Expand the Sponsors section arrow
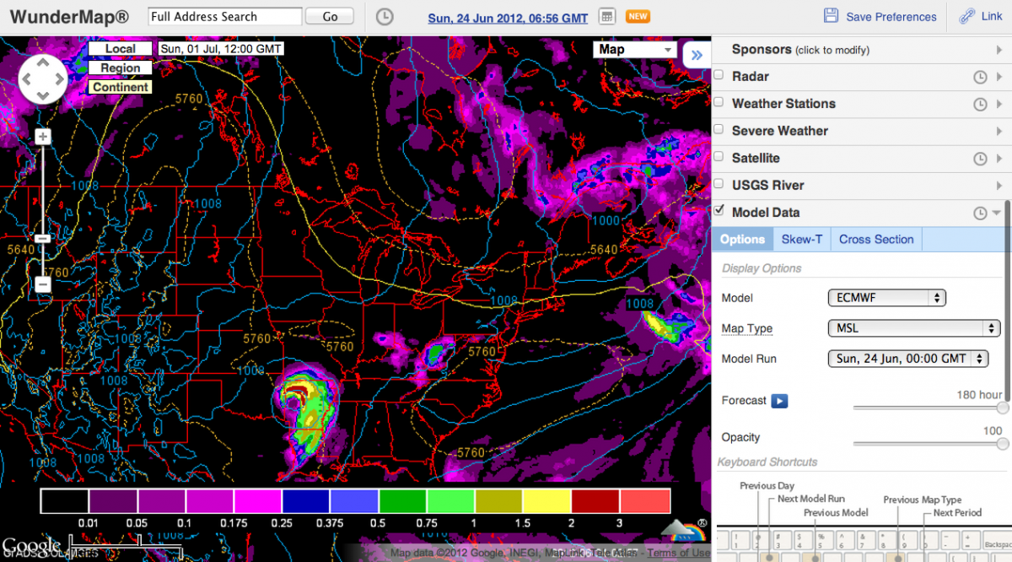1012x562 pixels. (999, 50)
